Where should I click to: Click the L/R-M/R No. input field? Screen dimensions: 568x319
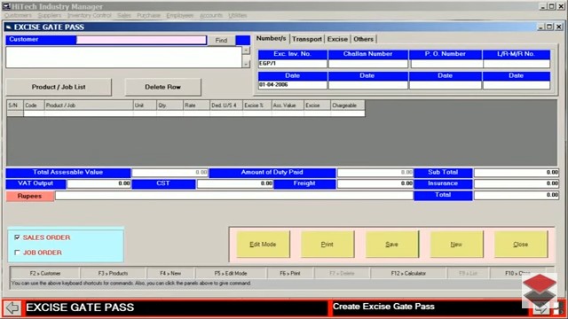(x=517, y=64)
